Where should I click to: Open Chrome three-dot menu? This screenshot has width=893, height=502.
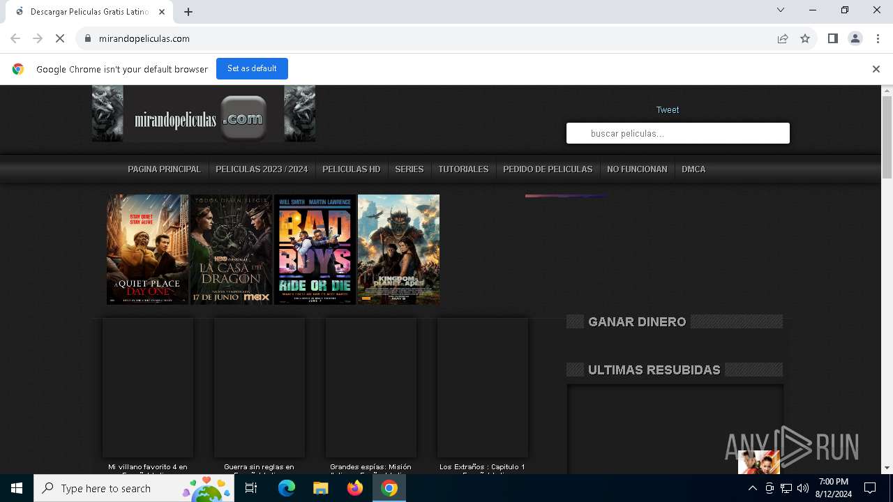[876, 38]
